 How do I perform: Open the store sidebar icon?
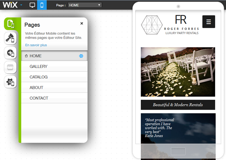click(10, 67)
